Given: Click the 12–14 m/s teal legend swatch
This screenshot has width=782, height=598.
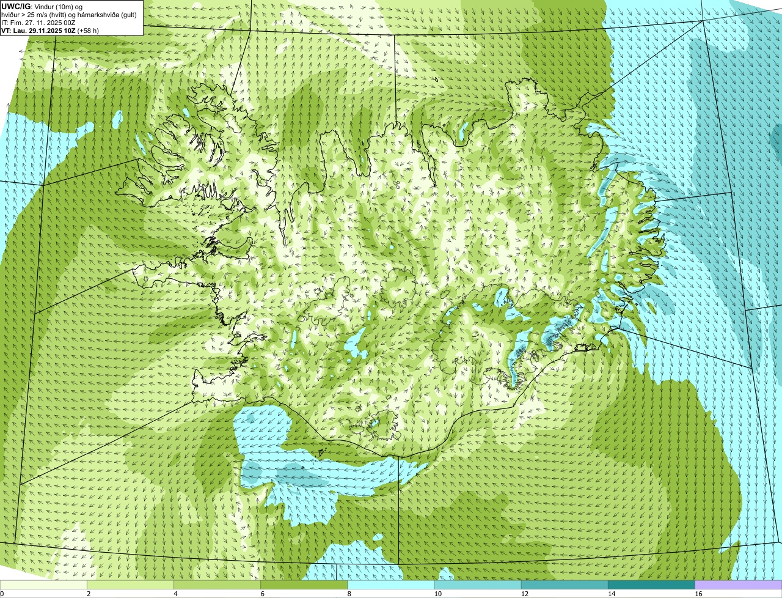Looking at the screenshot, I should 565,585.
